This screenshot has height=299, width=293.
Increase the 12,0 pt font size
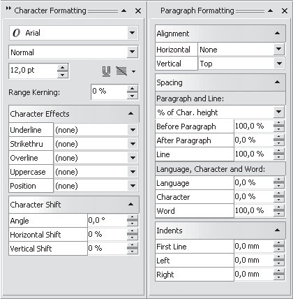(x=62, y=68)
